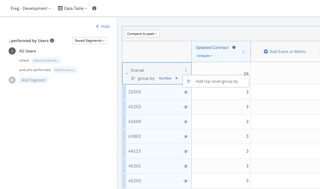This screenshot has height=189, width=320.
Task: Hide the segment side panel
Action: (x=103, y=26)
